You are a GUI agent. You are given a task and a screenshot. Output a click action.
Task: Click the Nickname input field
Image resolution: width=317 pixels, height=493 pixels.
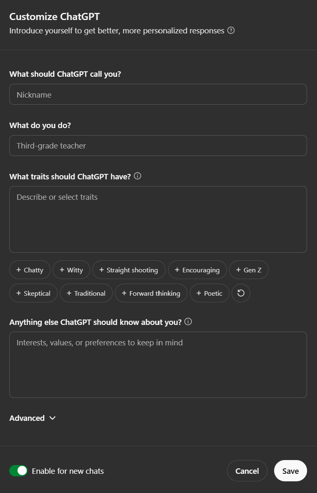coord(158,95)
